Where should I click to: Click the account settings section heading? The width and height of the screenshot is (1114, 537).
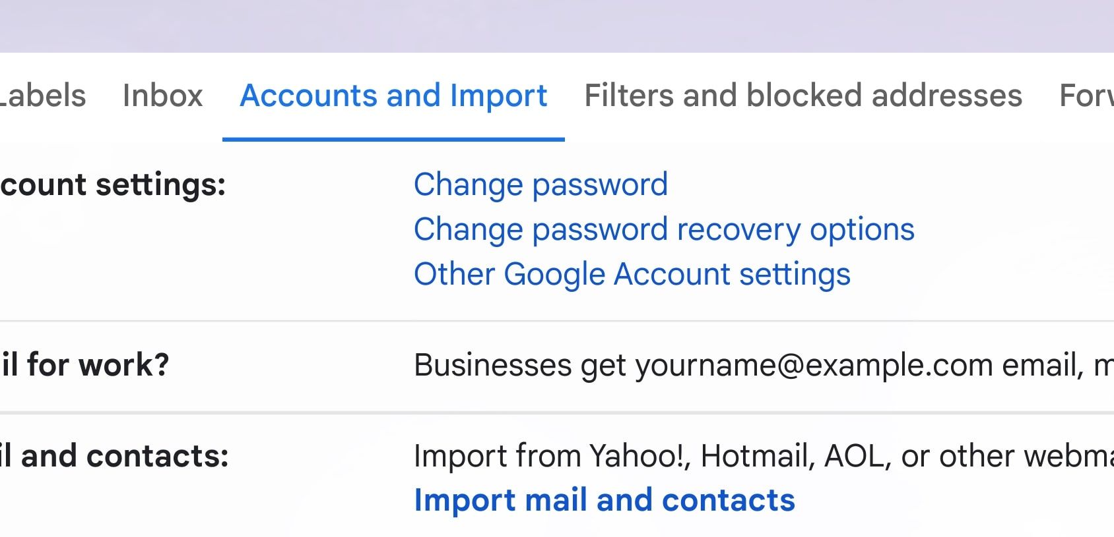112,184
